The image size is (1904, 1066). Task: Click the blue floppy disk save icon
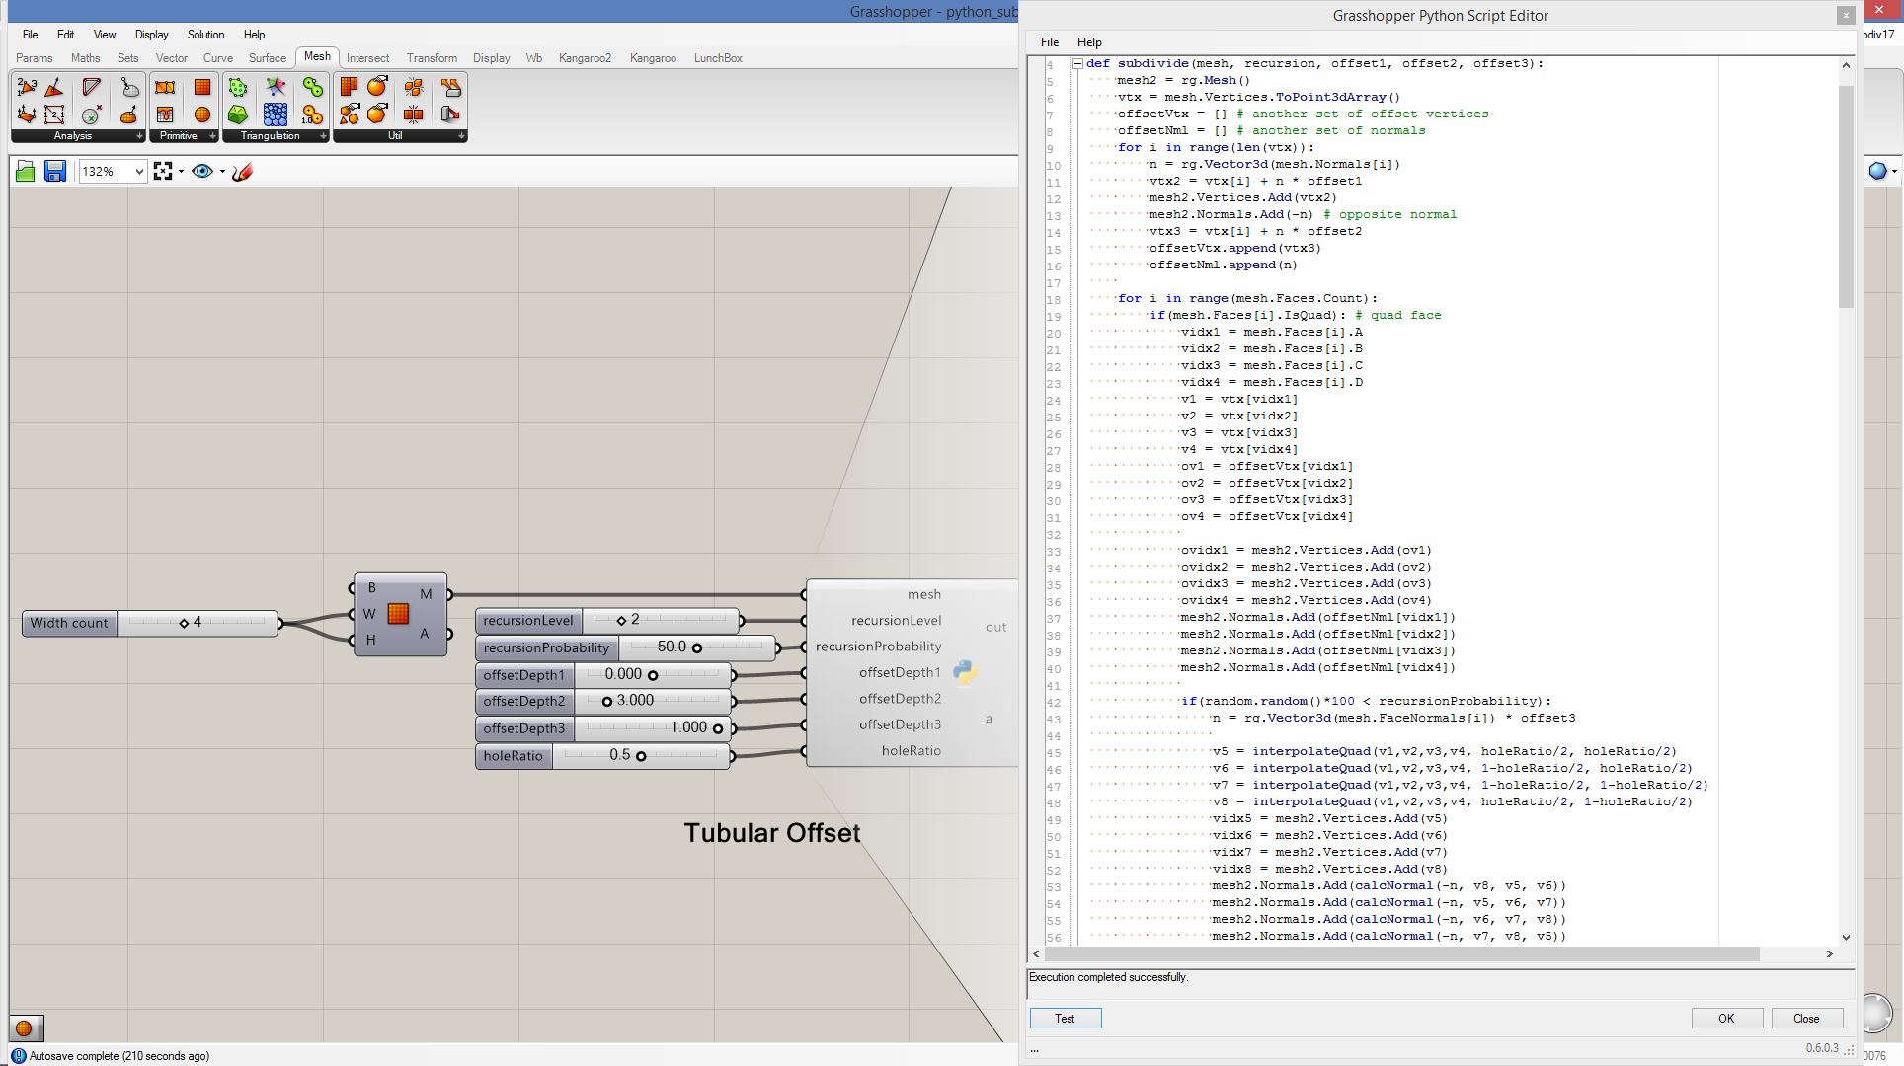tap(55, 171)
